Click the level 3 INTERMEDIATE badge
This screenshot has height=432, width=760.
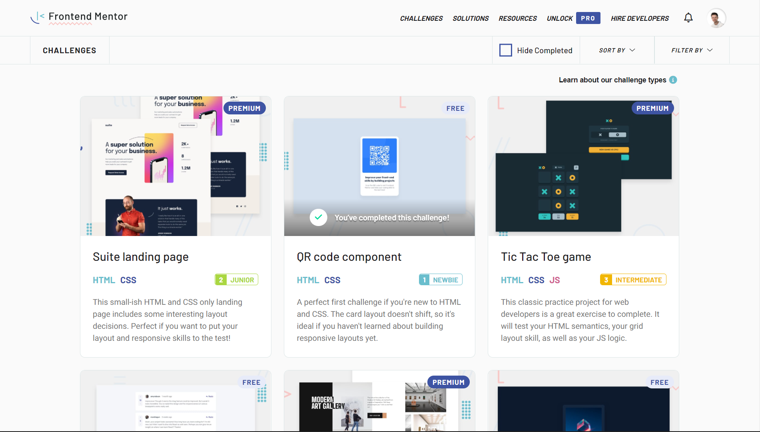point(633,280)
